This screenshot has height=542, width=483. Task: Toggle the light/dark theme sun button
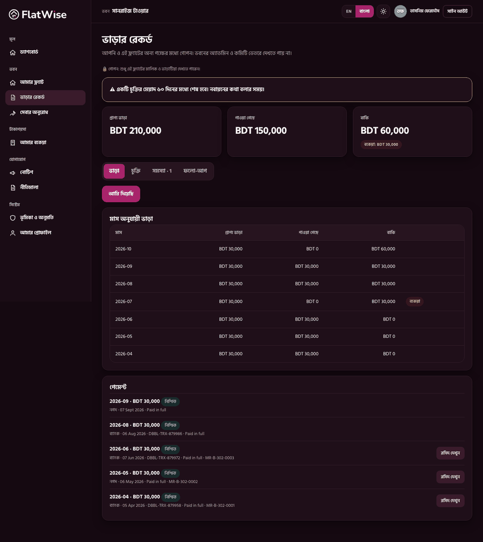pos(384,12)
